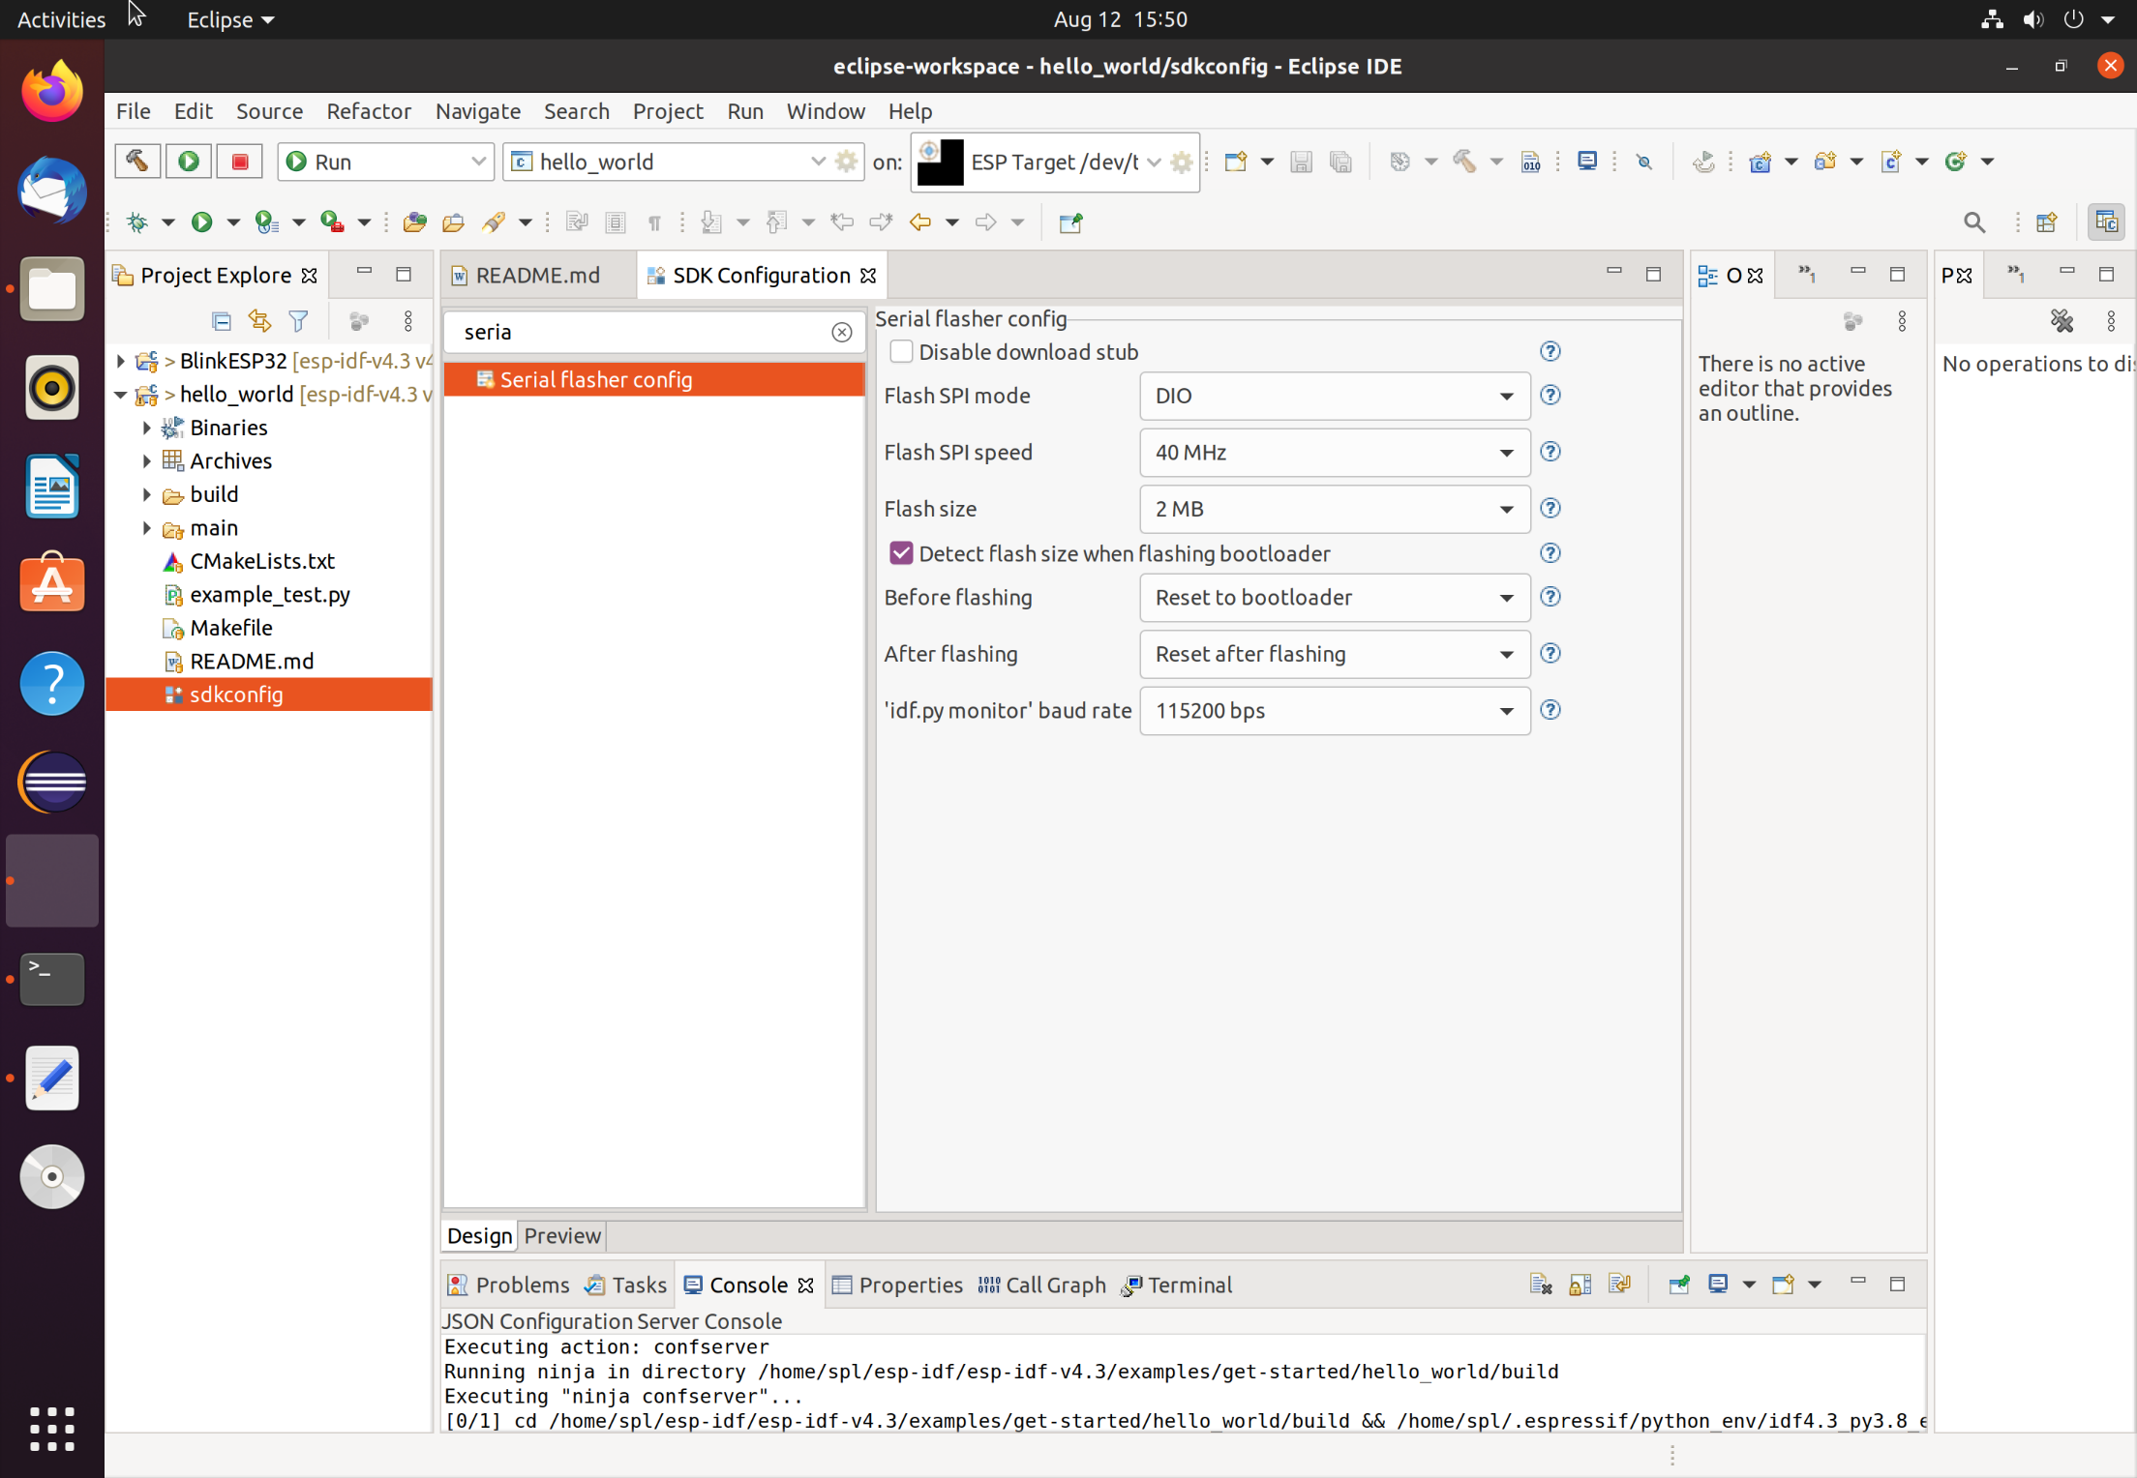Collapse all in Project Explorer toolbar
The width and height of the screenshot is (2137, 1478).
click(221, 320)
